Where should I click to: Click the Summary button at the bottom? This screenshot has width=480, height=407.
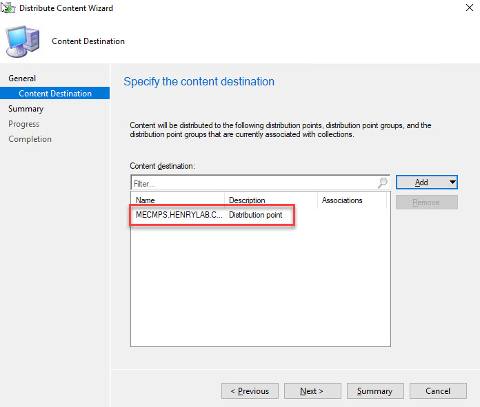pyautogui.click(x=374, y=391)
